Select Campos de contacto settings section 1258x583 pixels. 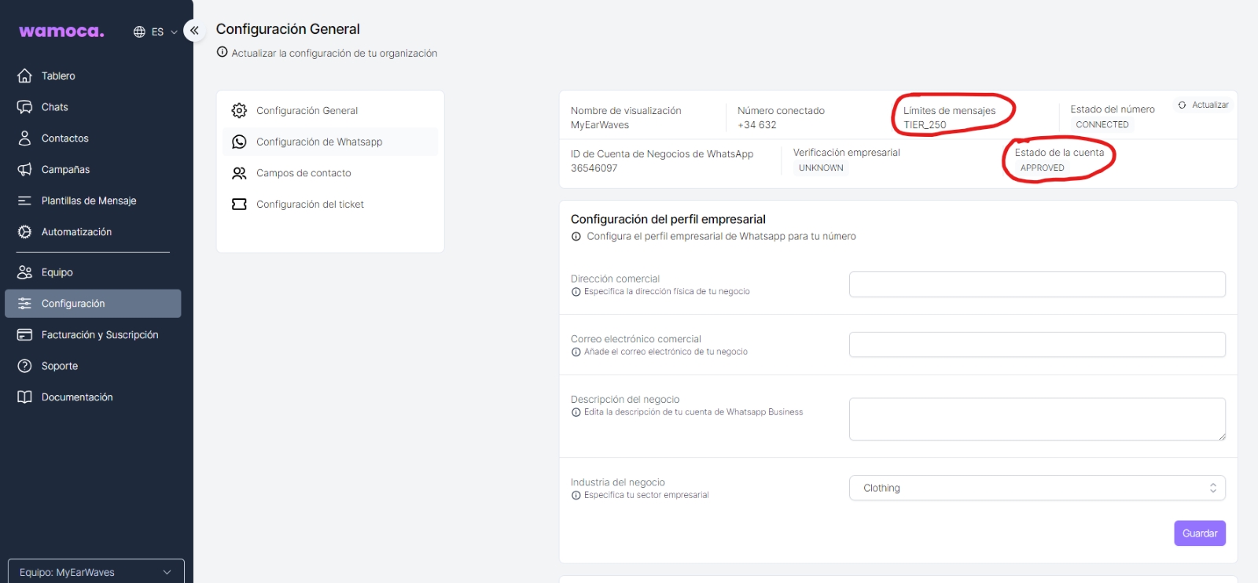tap(303, 173)
